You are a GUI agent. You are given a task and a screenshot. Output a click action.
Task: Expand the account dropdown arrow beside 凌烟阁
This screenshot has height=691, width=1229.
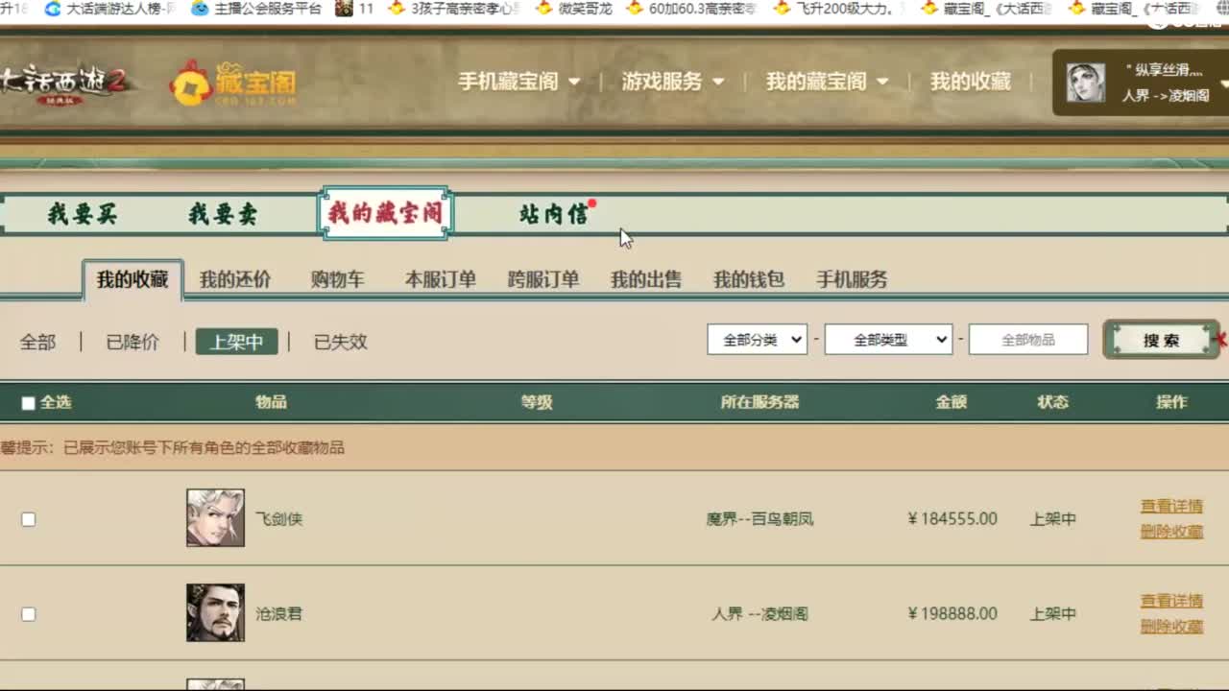[1223, 84]
